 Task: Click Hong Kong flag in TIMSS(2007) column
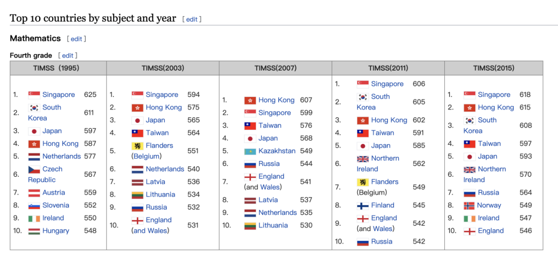(x=250, y=100)
